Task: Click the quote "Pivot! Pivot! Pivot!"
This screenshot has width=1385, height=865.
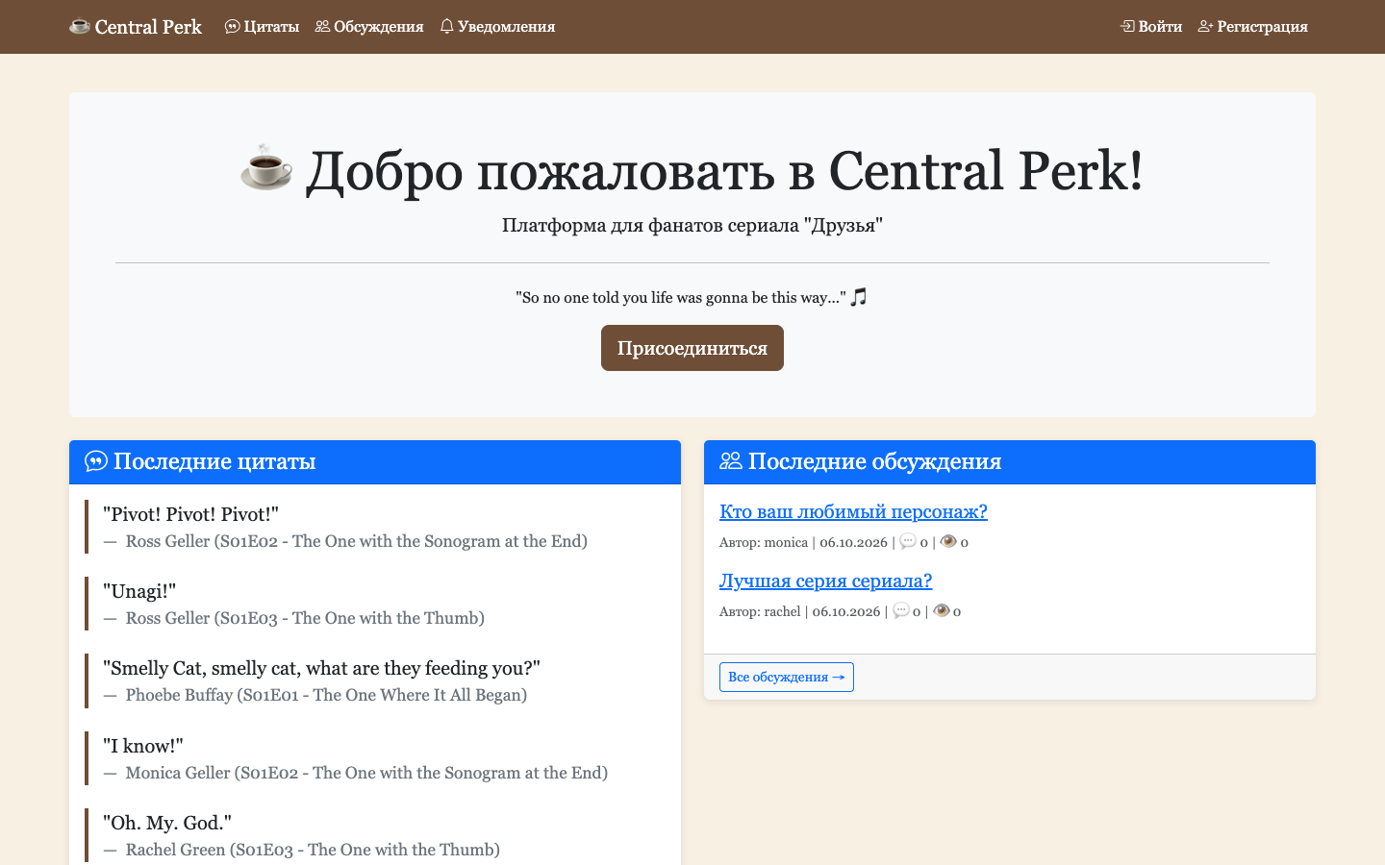Action: (x=190, y=514)
